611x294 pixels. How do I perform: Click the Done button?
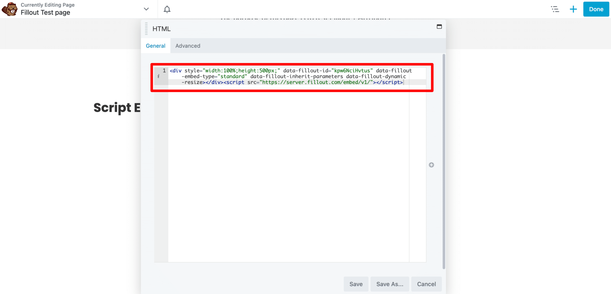pos(596,9)
